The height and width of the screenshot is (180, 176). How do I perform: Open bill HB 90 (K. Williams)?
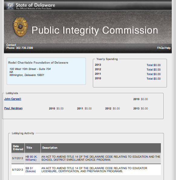tap(31, 158)
